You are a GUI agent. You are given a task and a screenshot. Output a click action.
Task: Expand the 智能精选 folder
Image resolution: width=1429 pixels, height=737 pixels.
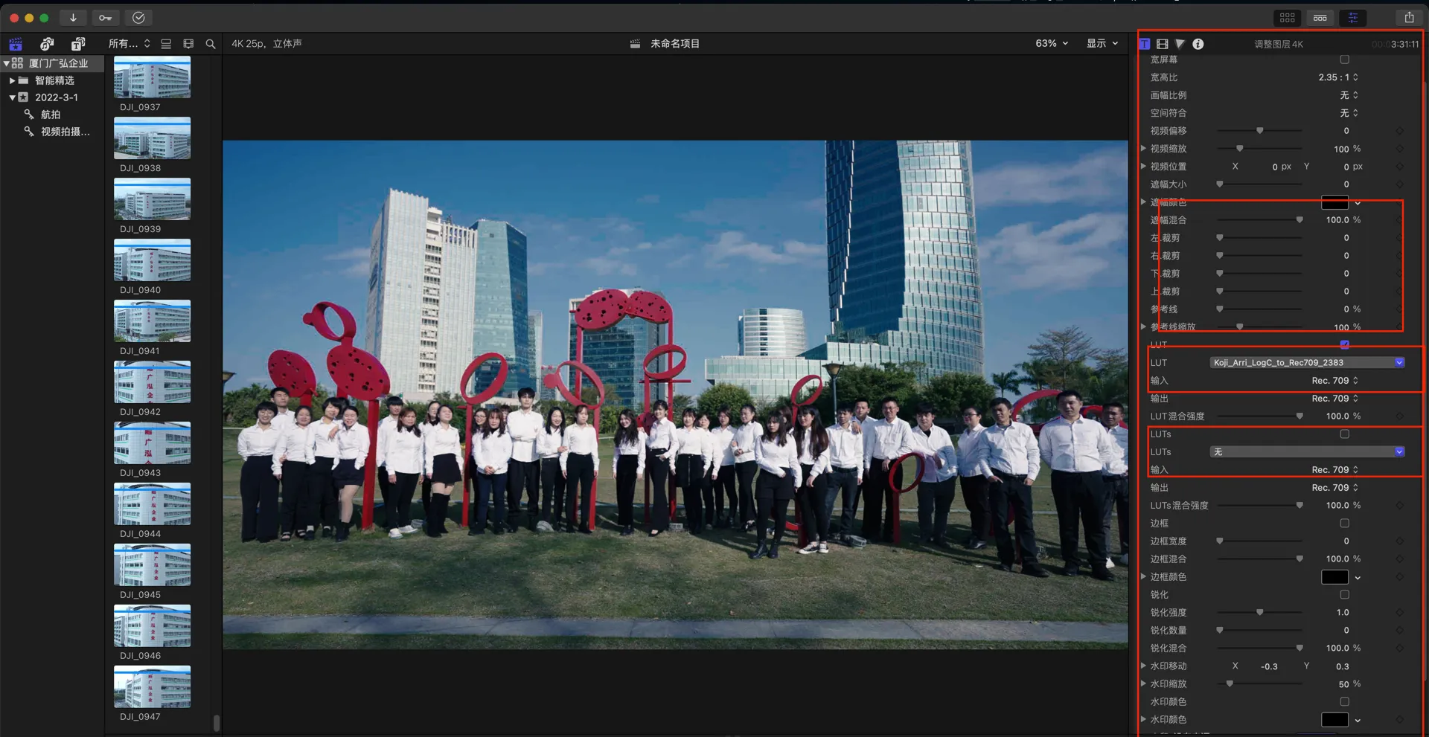pos(12,80)
